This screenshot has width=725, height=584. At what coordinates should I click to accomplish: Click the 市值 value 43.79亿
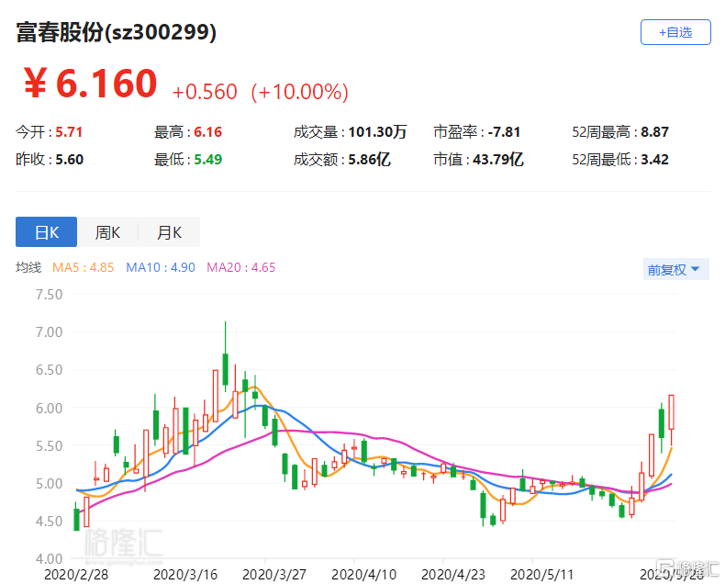[498, 159]
